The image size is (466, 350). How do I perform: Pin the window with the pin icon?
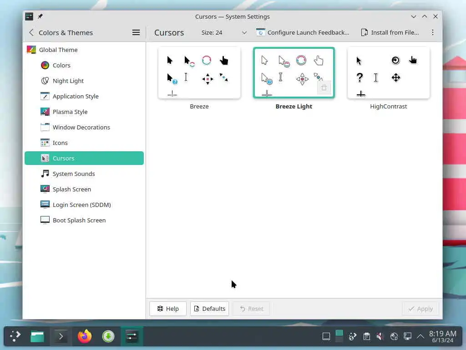click(x=40, y=16)
